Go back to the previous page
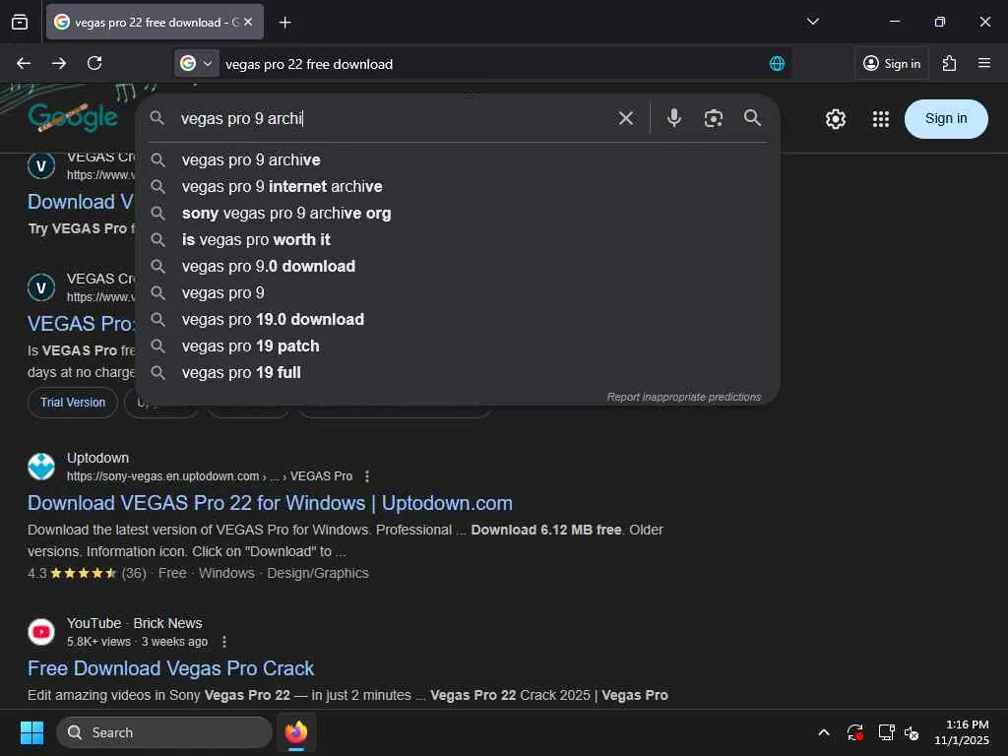This screenshot has height=756, width=1008. click(24, 63)
